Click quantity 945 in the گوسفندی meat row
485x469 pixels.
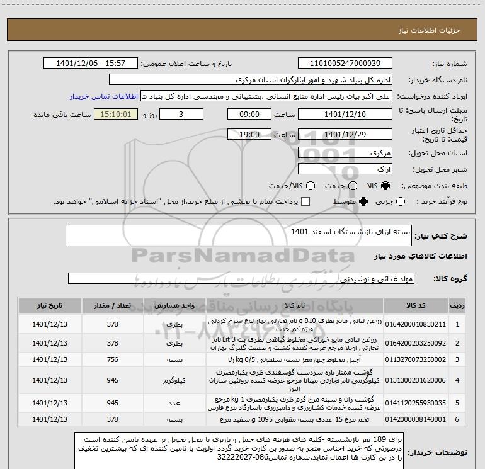tap(113, 380)
